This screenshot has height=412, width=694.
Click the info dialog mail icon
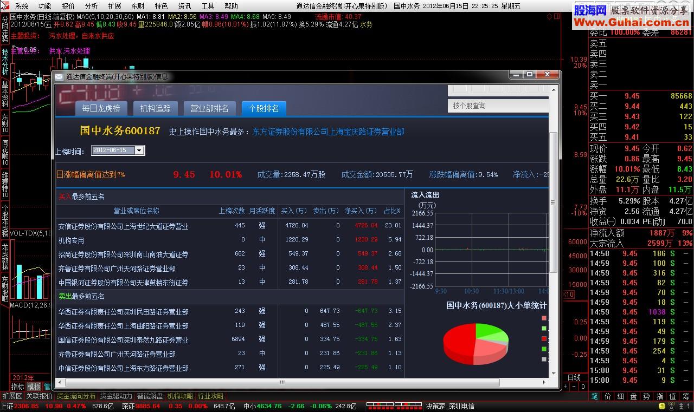[x=59, y=76]
